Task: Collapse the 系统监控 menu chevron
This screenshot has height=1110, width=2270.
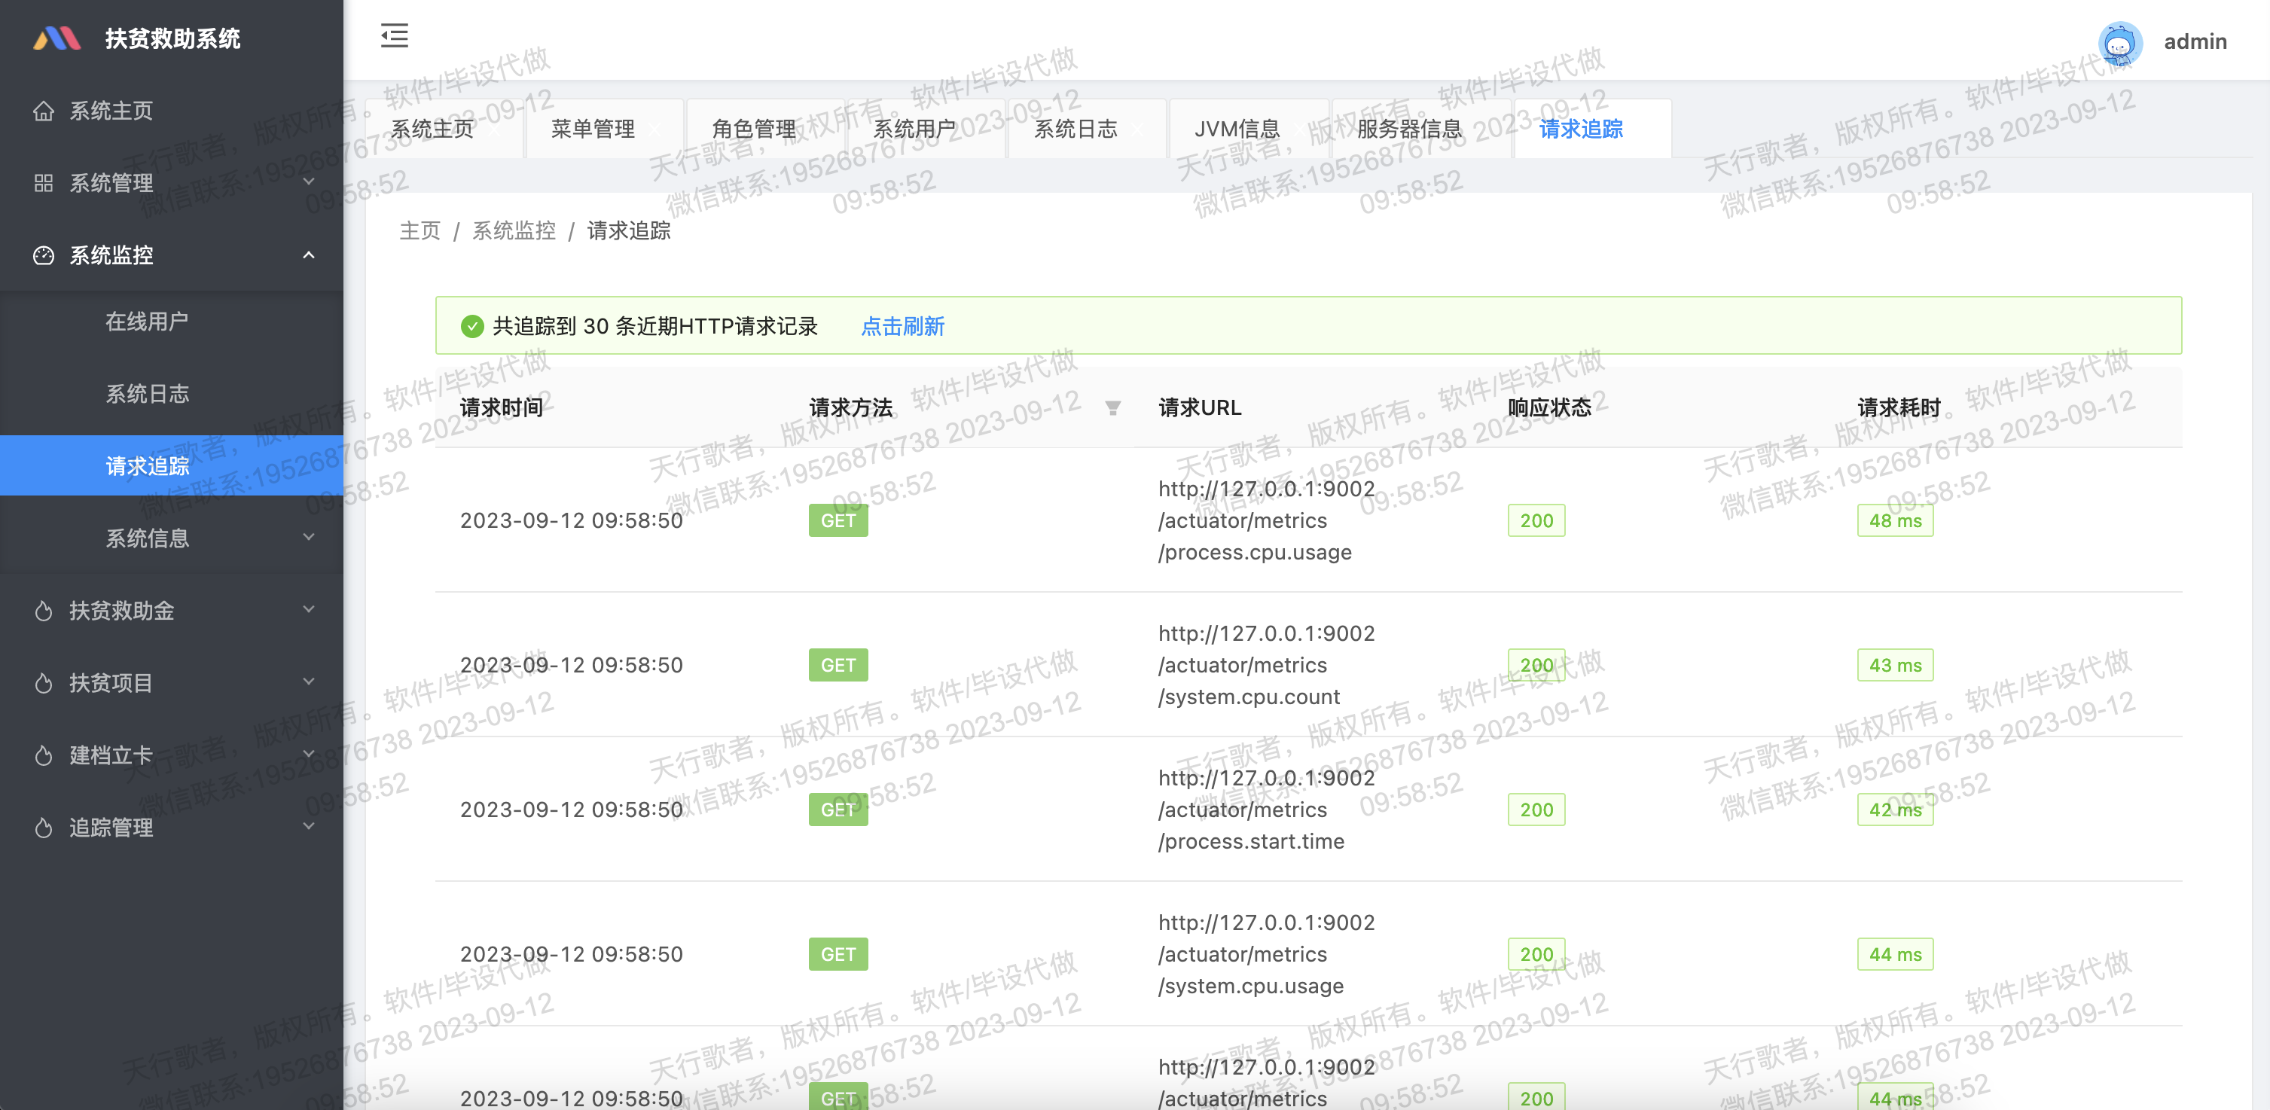Action: pos(309,255)
